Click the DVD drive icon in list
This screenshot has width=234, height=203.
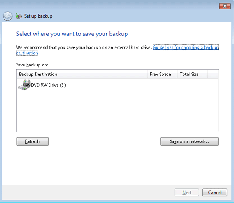point(24,84)
